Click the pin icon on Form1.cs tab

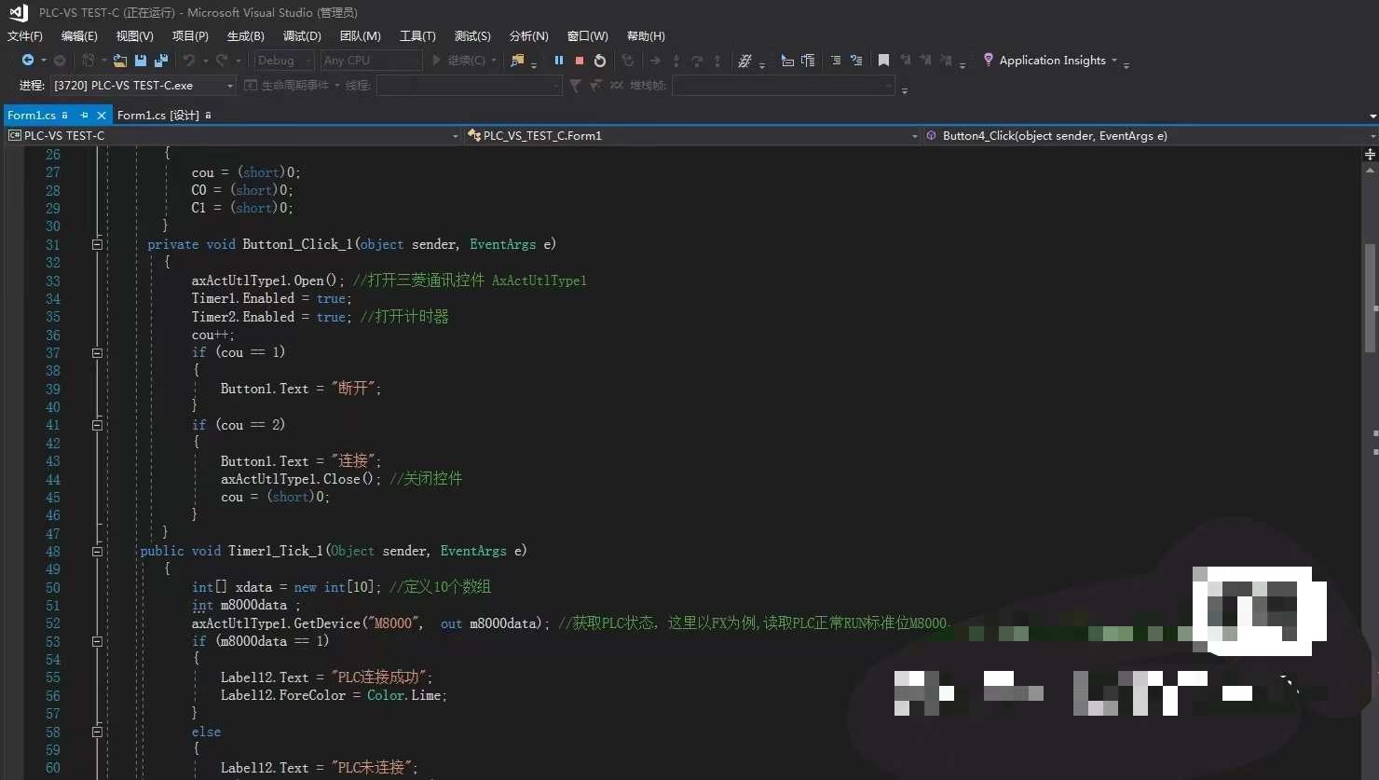[x=84, y=116]
